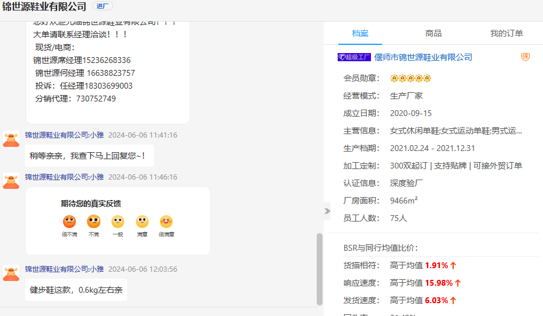This screenshot has height=316, width=543.
Task: Pick the 满意 satisfied face
Action: pos(142,222)
